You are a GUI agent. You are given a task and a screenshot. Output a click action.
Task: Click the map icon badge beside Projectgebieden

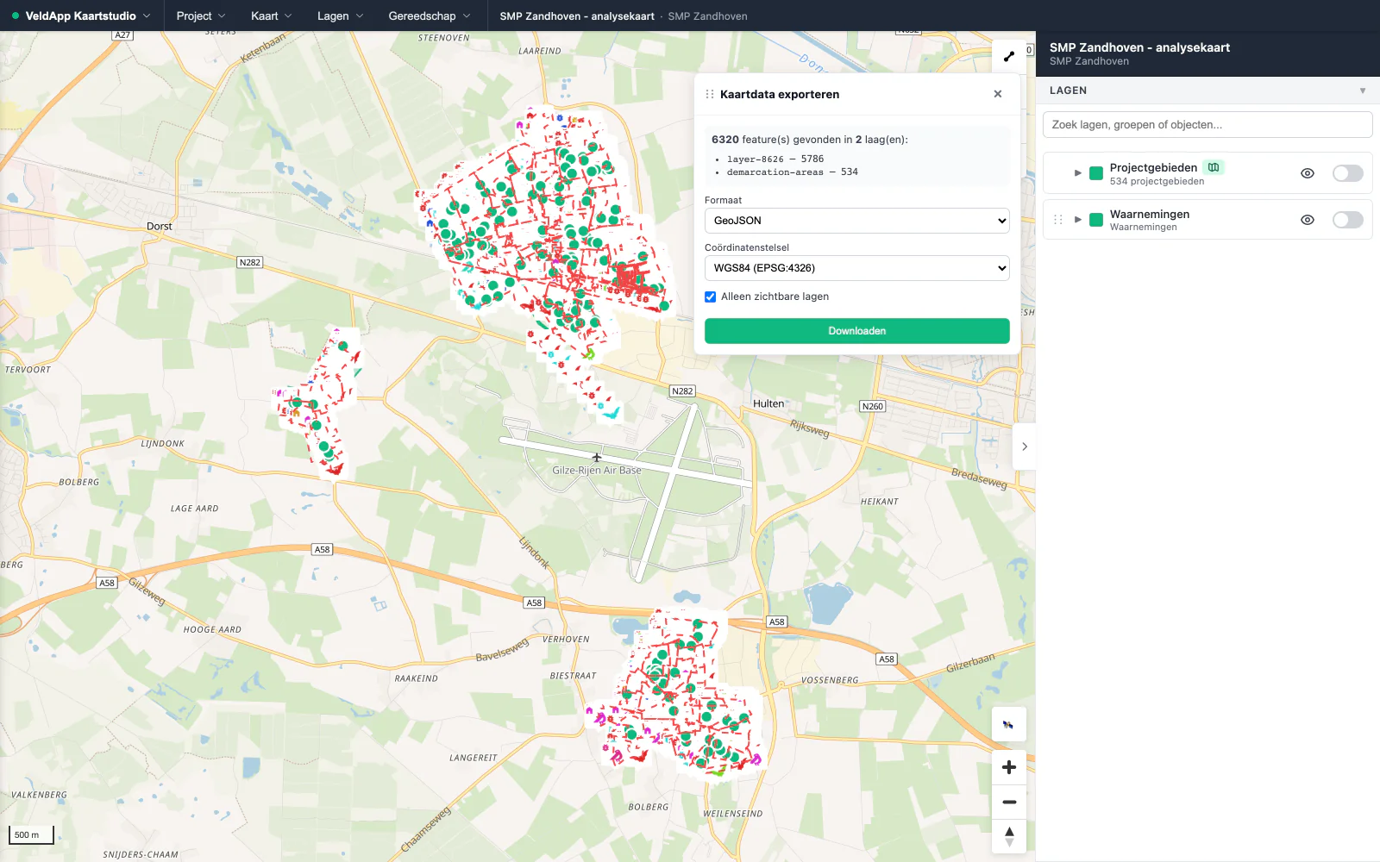tap(1214, 167)
